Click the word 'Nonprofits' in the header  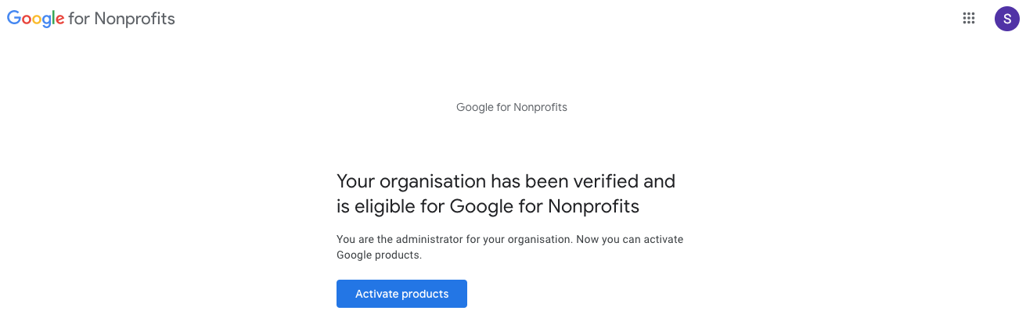pos(135,19)
